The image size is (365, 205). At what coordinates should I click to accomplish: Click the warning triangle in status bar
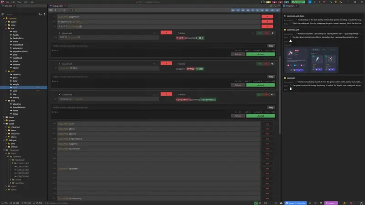coord(344,203)
